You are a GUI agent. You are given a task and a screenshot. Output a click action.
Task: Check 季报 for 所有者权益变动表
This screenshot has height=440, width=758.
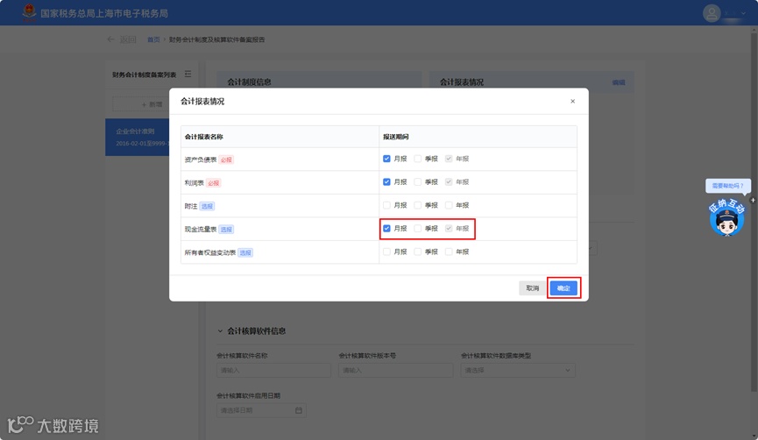tap(418, 252)
